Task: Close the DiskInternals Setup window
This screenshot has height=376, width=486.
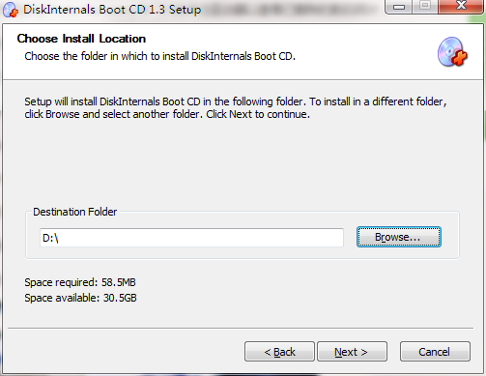Action: pyautogui.click(x=461, y=6)
